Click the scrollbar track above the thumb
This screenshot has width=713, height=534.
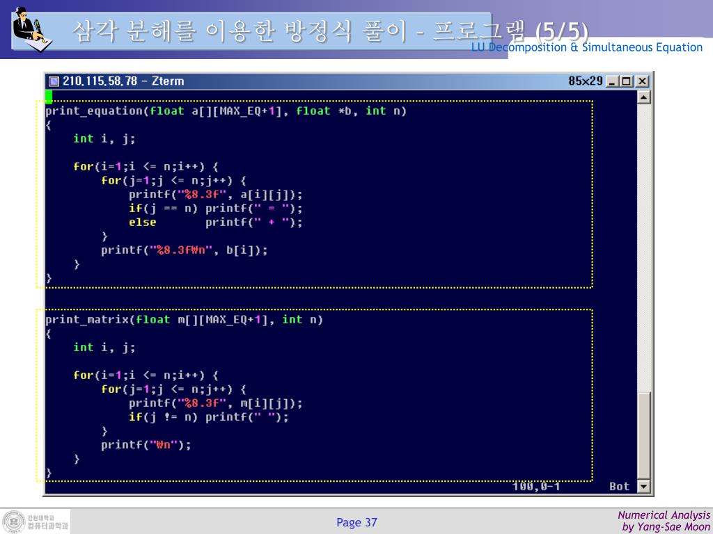643,248
